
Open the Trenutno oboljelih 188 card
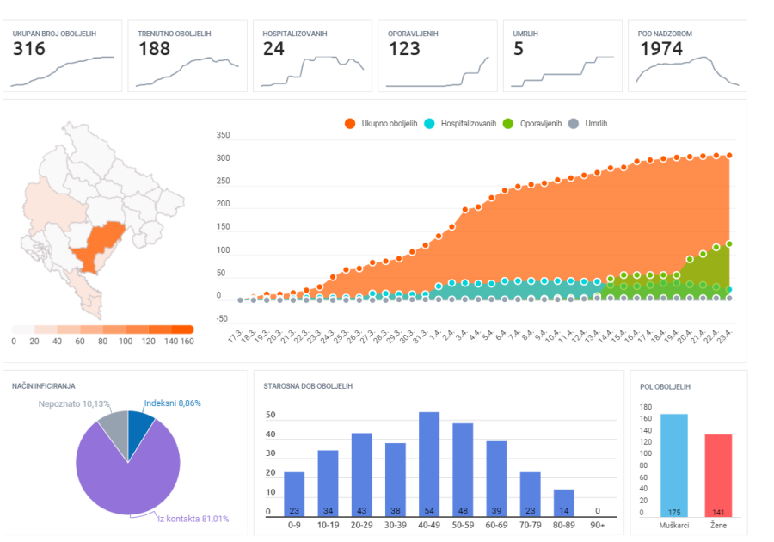pos(187,56)
